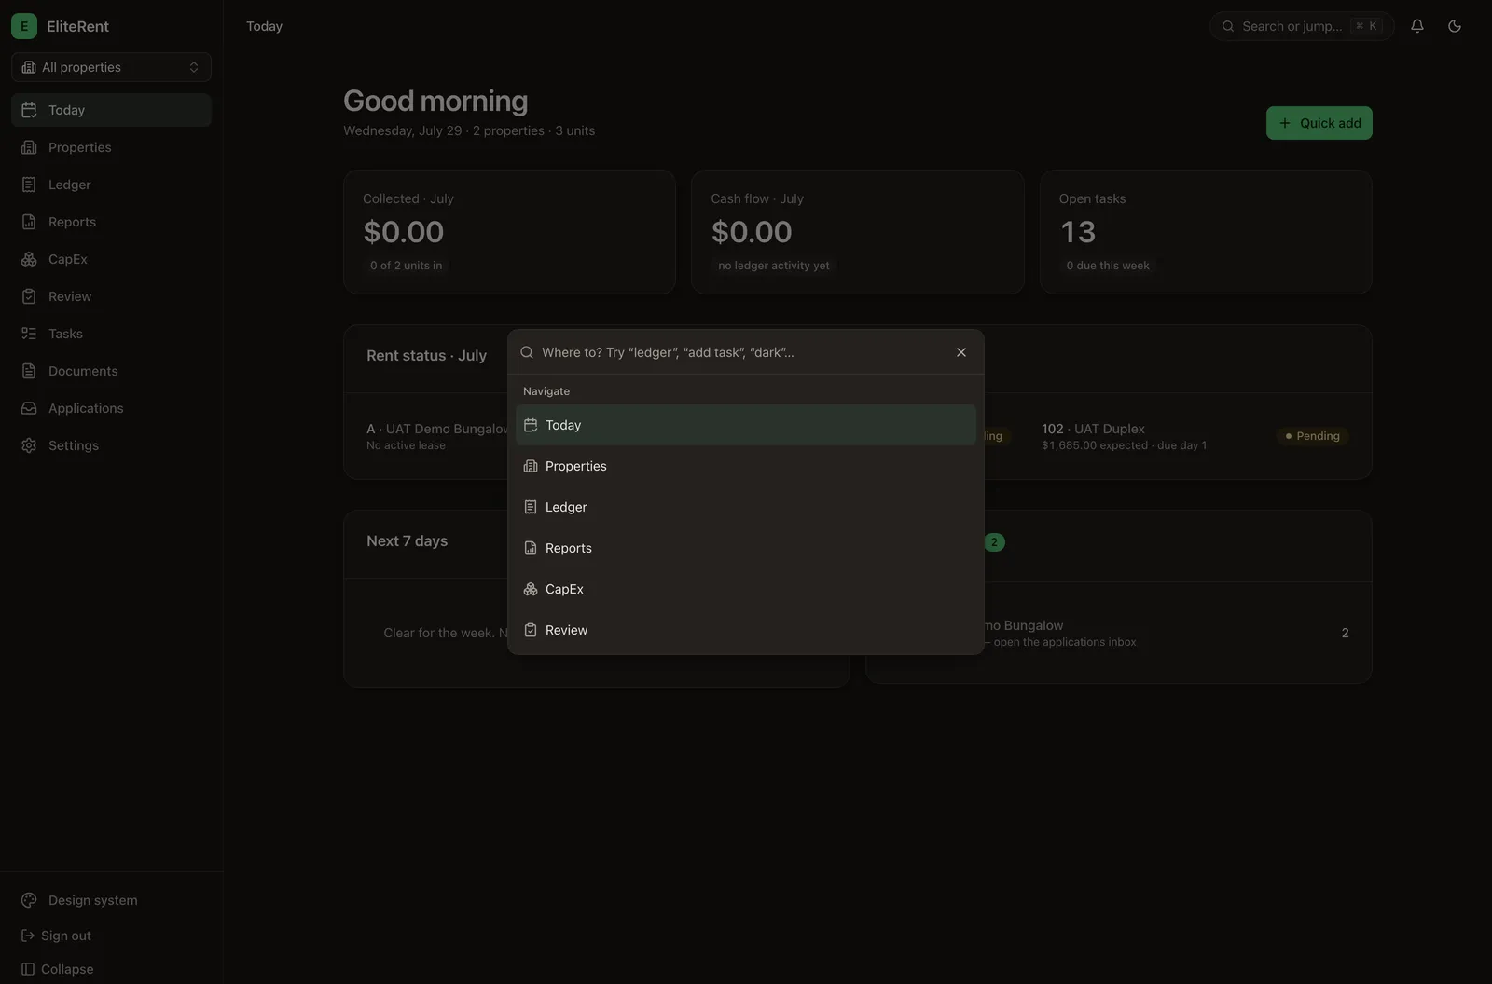The image size is (1492, 984).
Task: Select Review in the Navigate list
Action: click(x=746, y=630)
